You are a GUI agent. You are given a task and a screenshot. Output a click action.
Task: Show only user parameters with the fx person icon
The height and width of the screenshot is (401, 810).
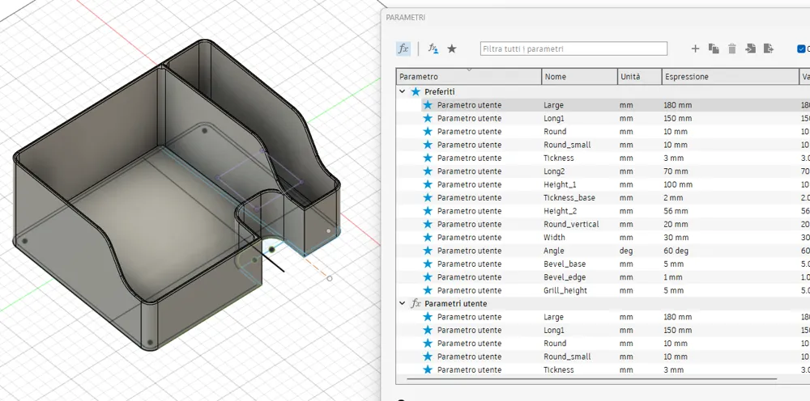coord(433,49)
